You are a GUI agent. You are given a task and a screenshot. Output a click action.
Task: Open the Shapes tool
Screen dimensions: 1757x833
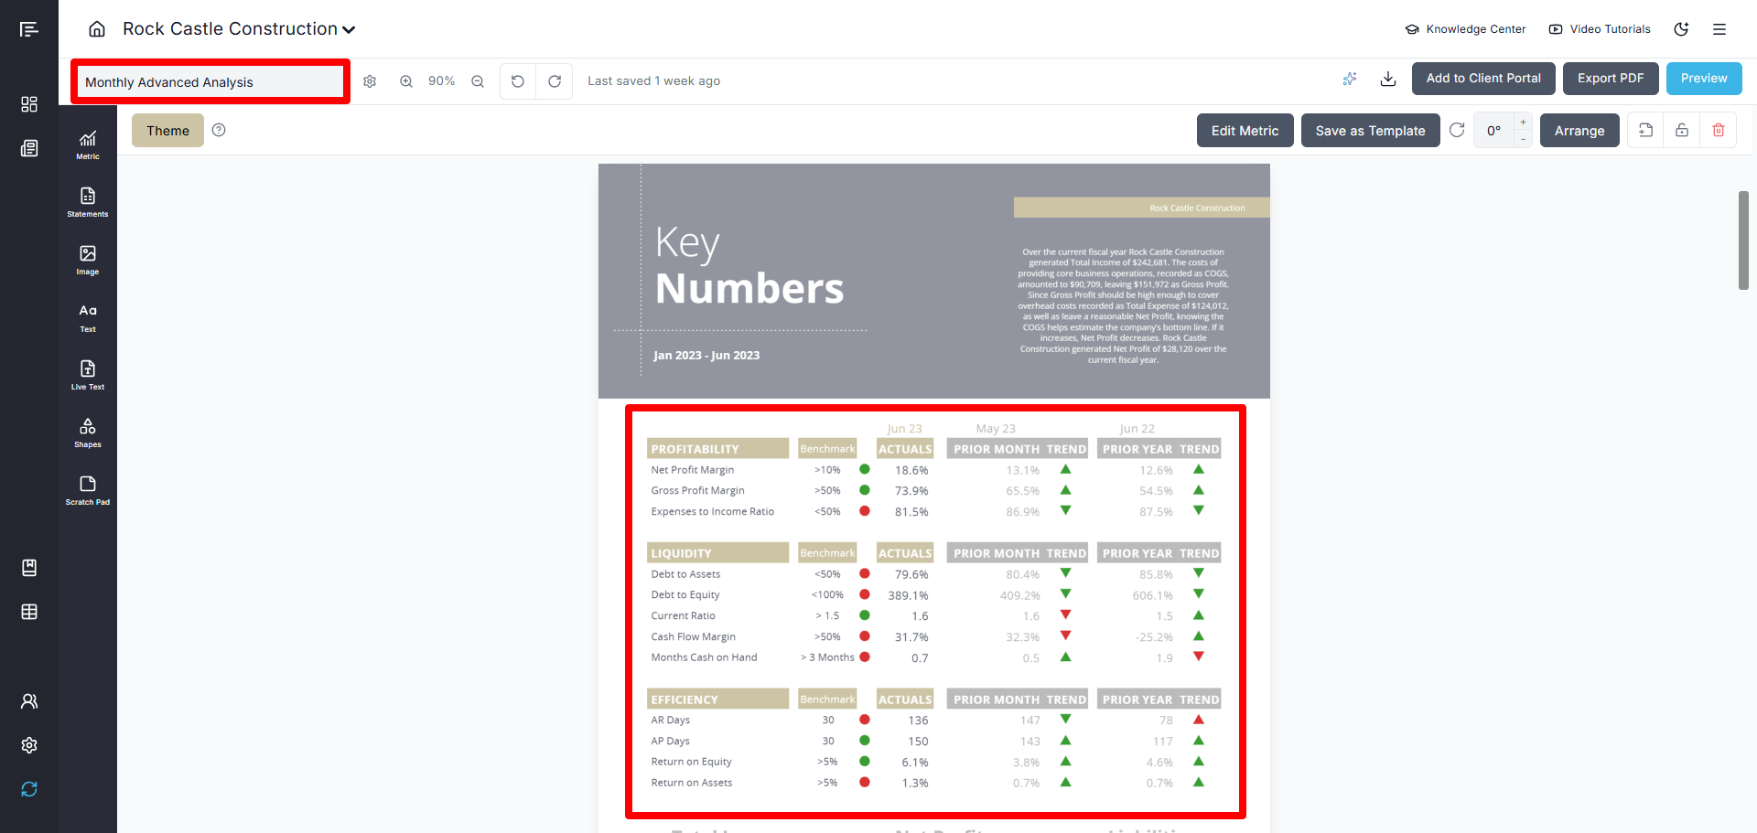[88, 432]
